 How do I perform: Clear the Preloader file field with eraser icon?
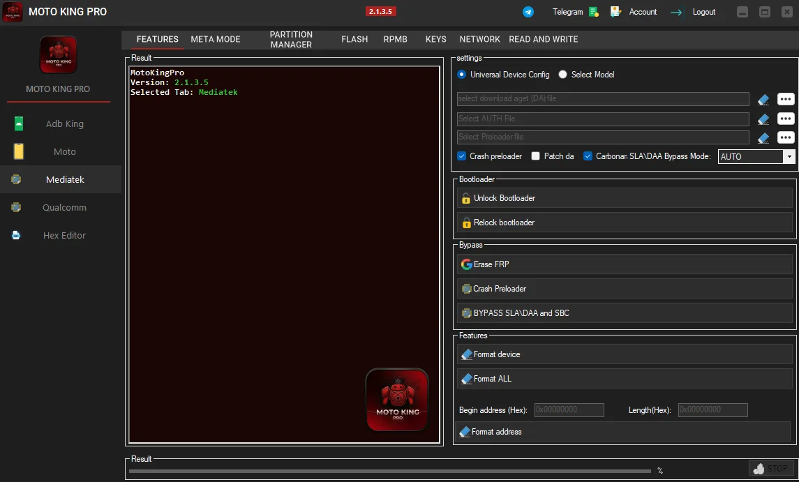(763, 137)
